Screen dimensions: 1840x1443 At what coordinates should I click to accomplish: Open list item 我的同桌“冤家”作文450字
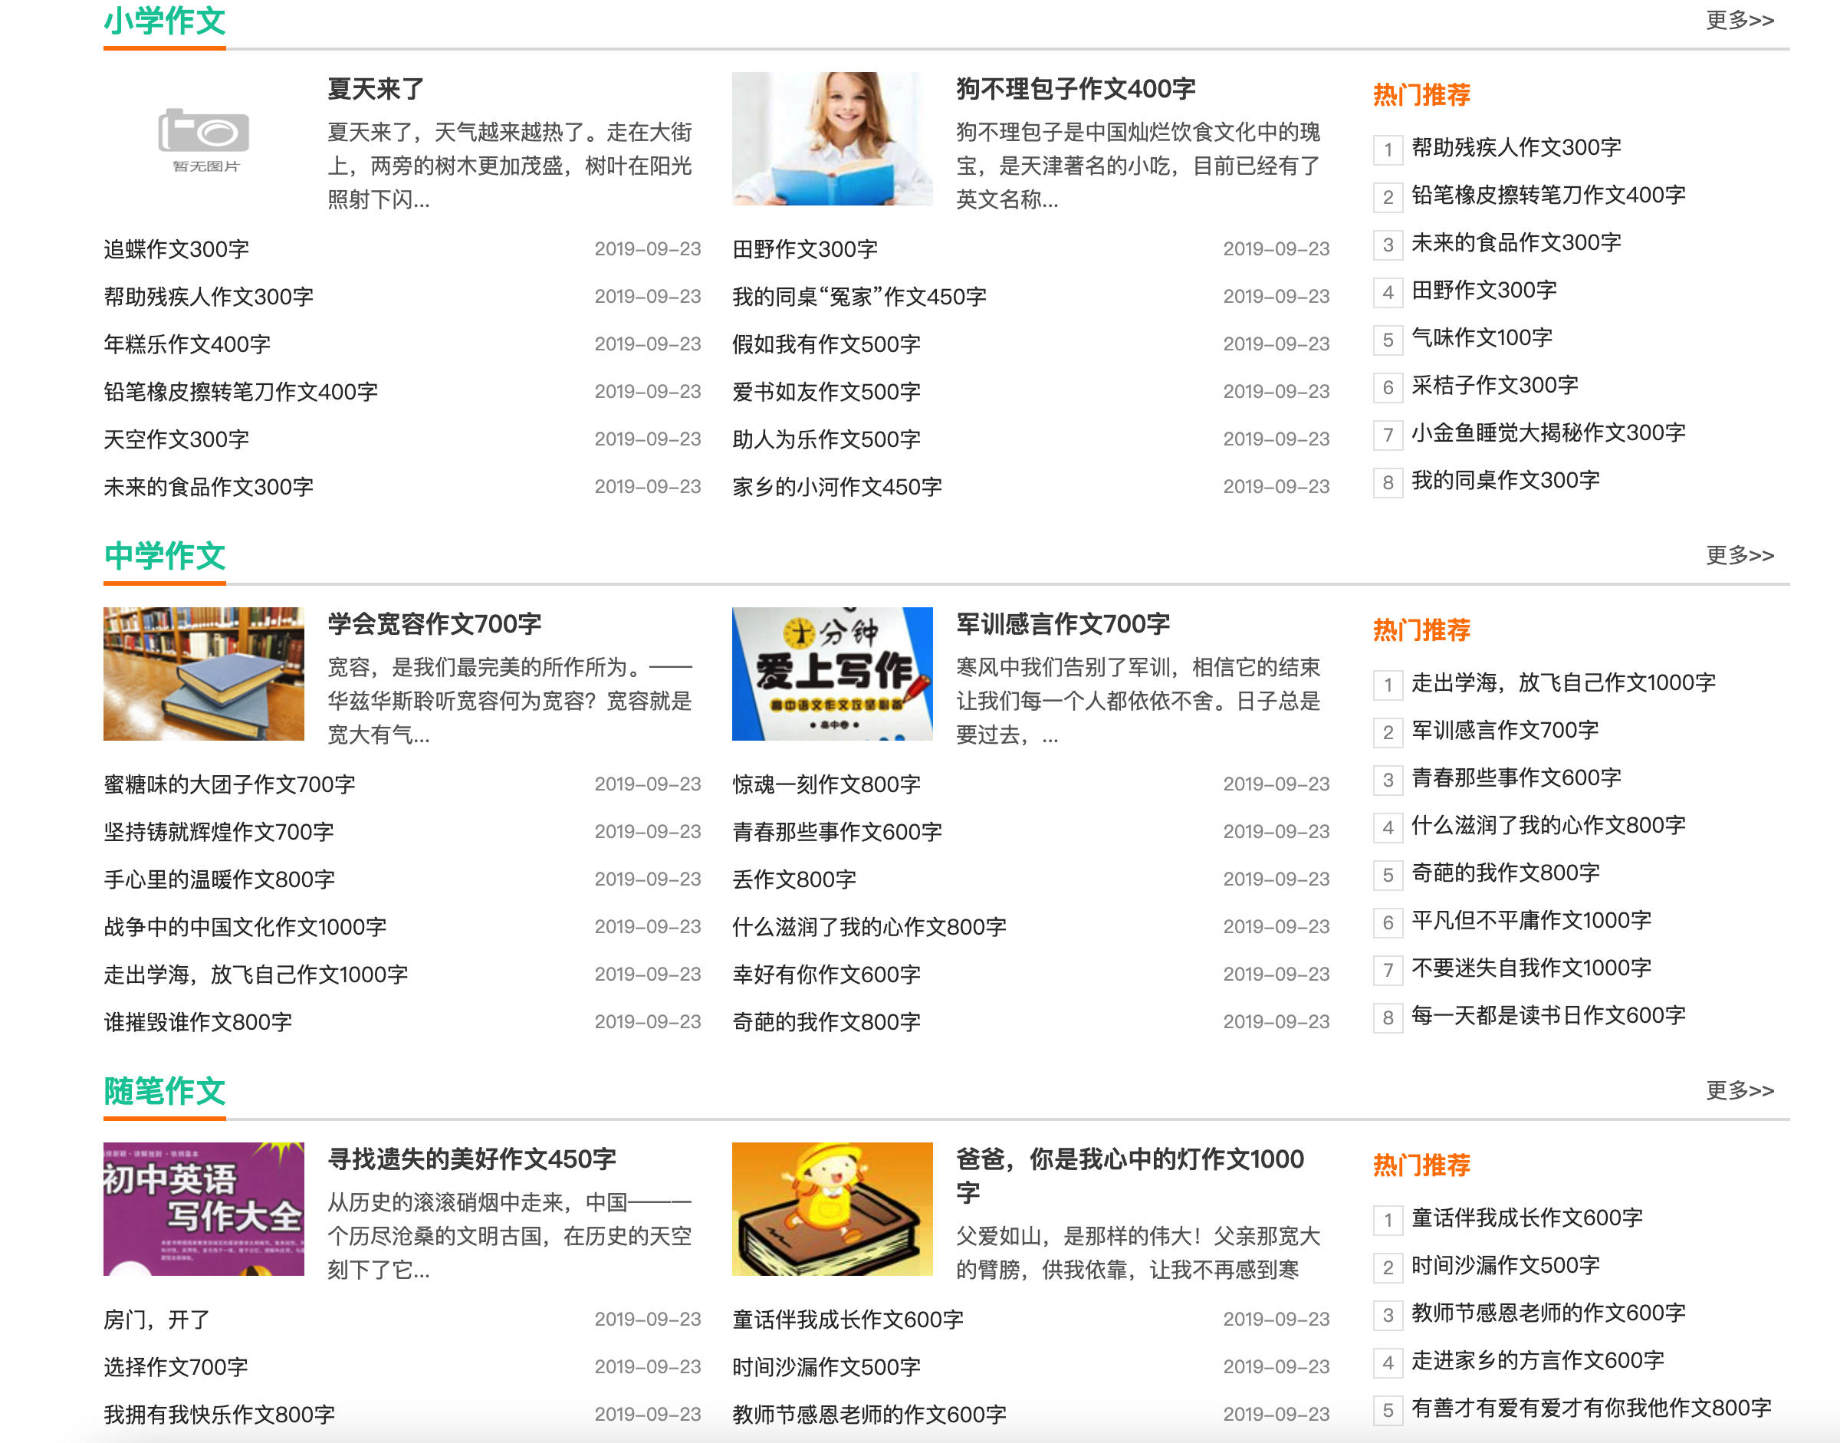pos(859,297)
